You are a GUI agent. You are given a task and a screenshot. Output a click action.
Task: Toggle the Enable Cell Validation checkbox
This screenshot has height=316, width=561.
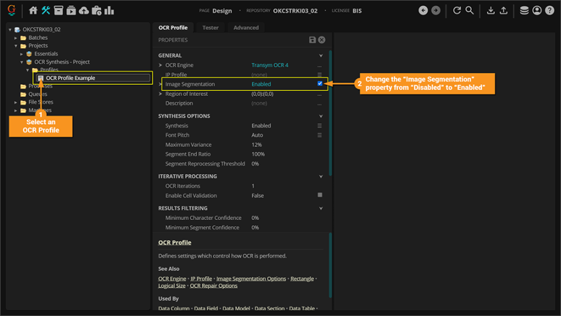320,195
